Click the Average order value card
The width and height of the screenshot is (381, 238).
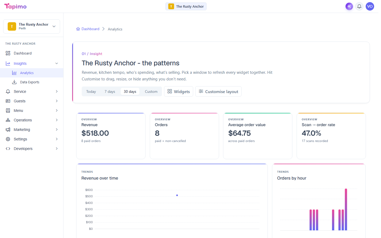coord(258,136)
